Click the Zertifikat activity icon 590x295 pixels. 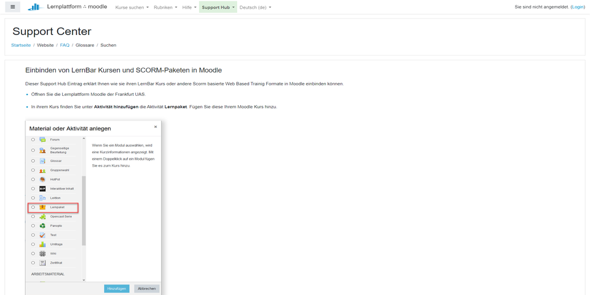(x=42, y=262)
